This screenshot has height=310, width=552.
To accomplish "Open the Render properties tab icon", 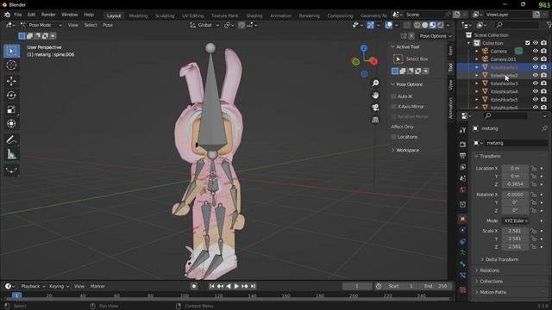I will point(462,144).
